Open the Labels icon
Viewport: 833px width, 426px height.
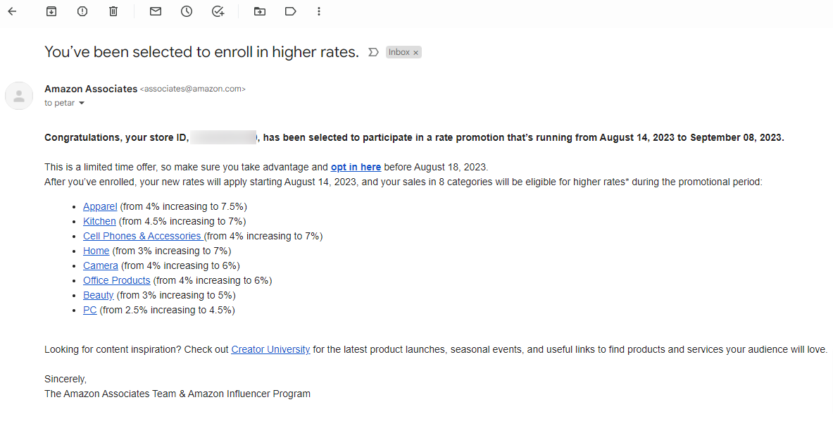pyautogui.click(x=291, y=11)
